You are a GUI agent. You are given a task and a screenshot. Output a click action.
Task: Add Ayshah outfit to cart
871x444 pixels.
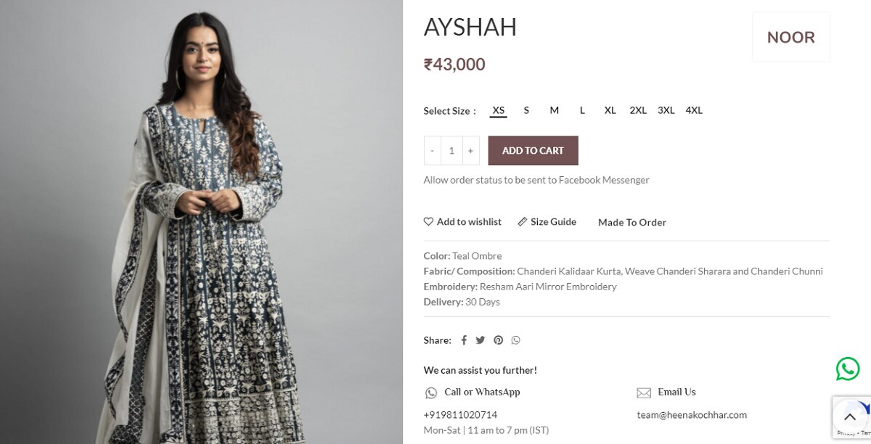[533, 150]
